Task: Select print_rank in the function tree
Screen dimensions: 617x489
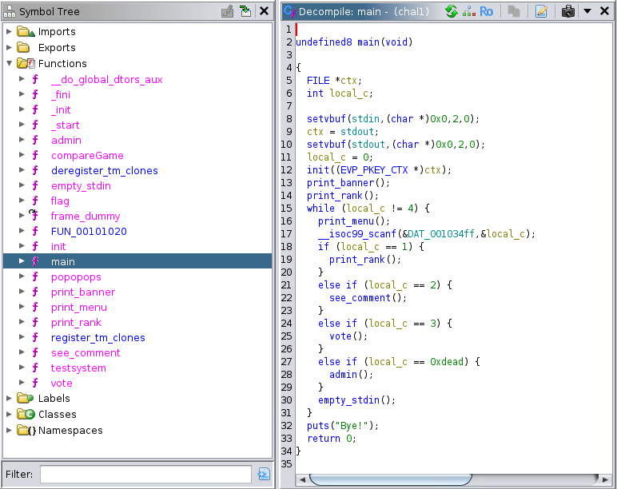Action: click(77, 323)
